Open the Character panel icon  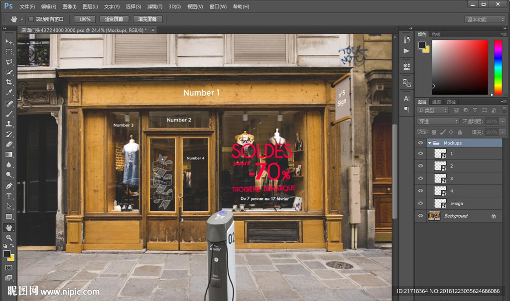(x=406, y=99)
